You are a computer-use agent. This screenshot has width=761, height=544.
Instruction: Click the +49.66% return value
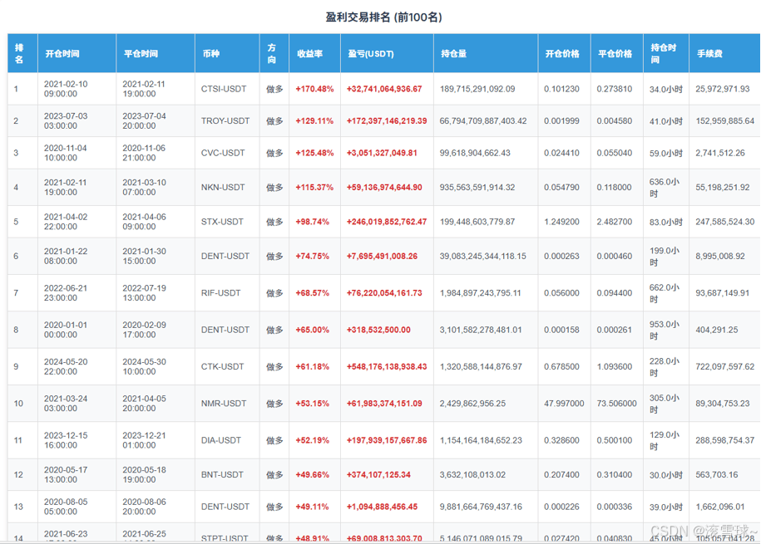[312, 475]
